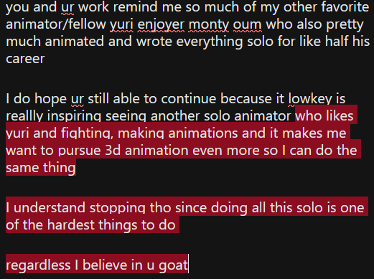Click the underlined "ur" after "I do hope"

pos(78,98)
